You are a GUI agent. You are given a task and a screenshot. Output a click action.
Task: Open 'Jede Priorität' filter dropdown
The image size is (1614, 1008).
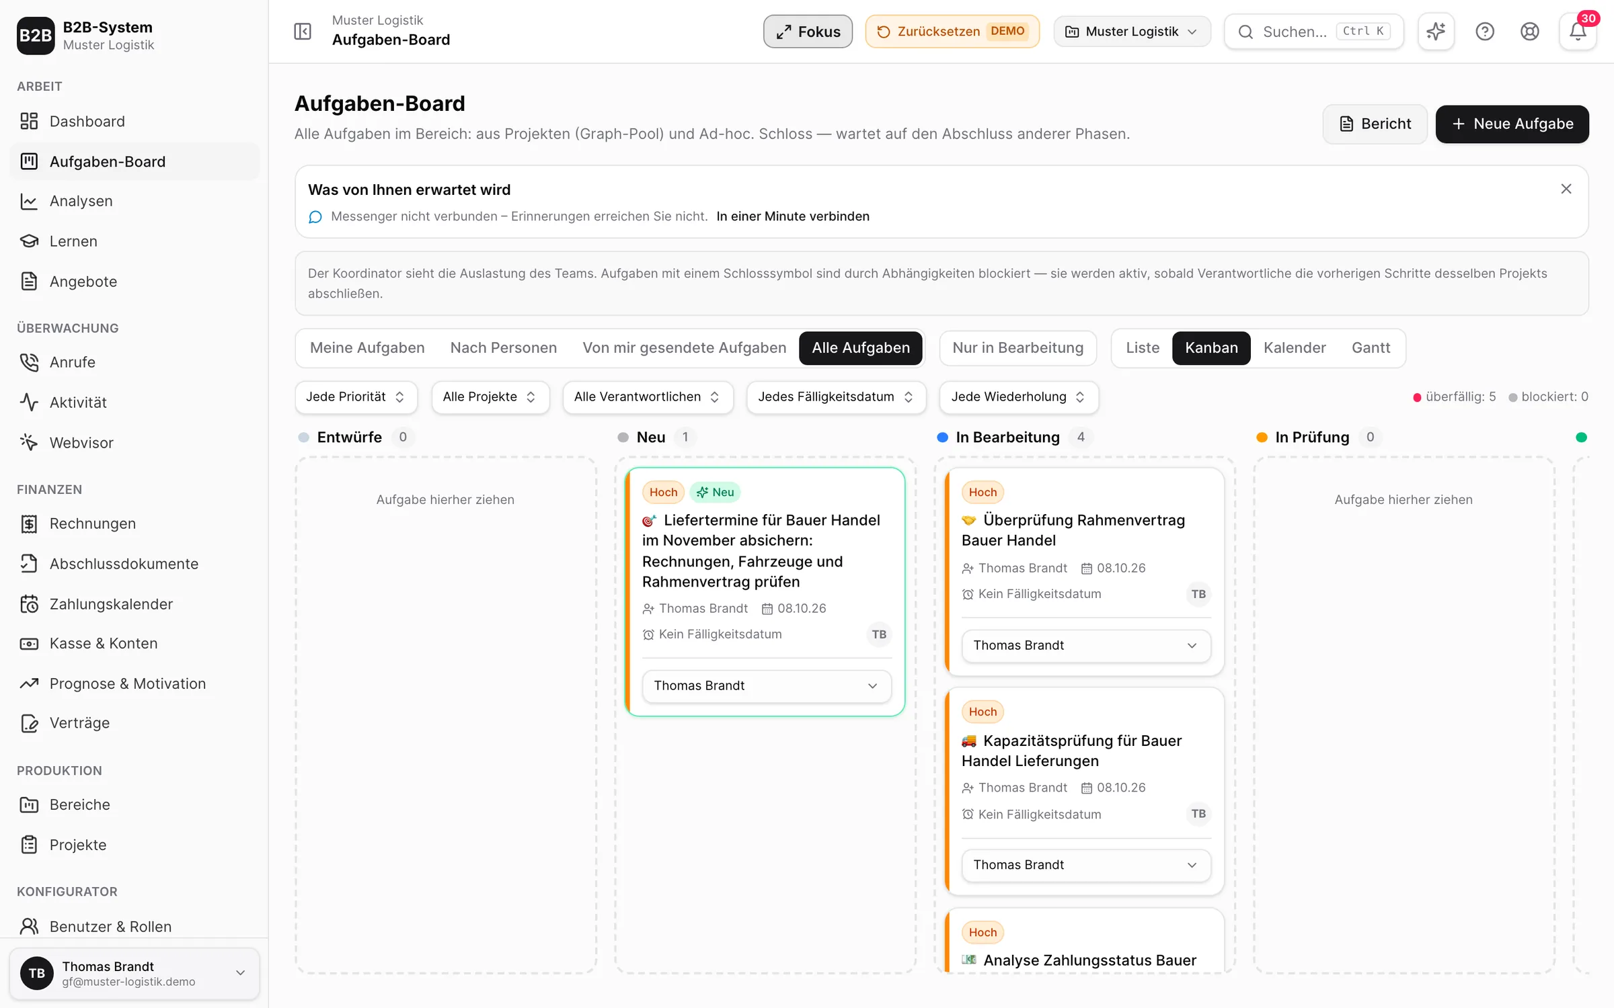pos(356,396)
